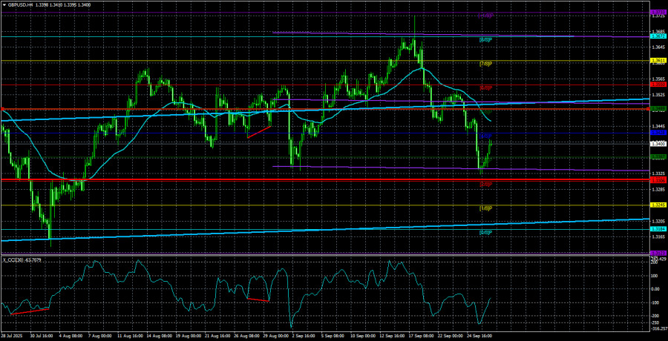
Task: Select the blue 1.3428 price tag
Action: (x=658, y=133)
